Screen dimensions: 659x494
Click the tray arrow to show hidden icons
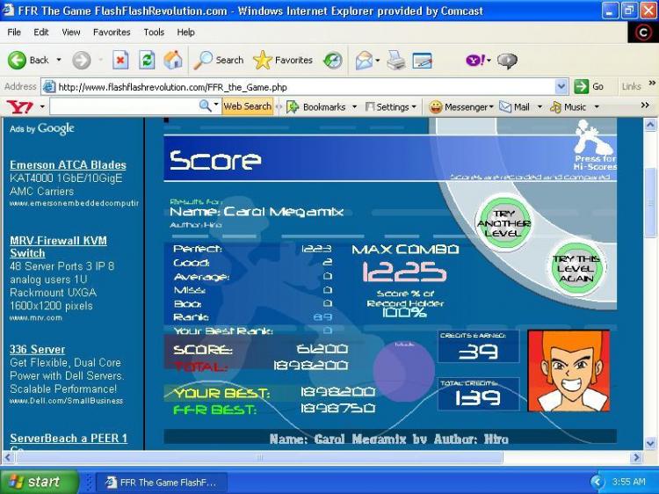pyautogui.click(x=597, y=482)
